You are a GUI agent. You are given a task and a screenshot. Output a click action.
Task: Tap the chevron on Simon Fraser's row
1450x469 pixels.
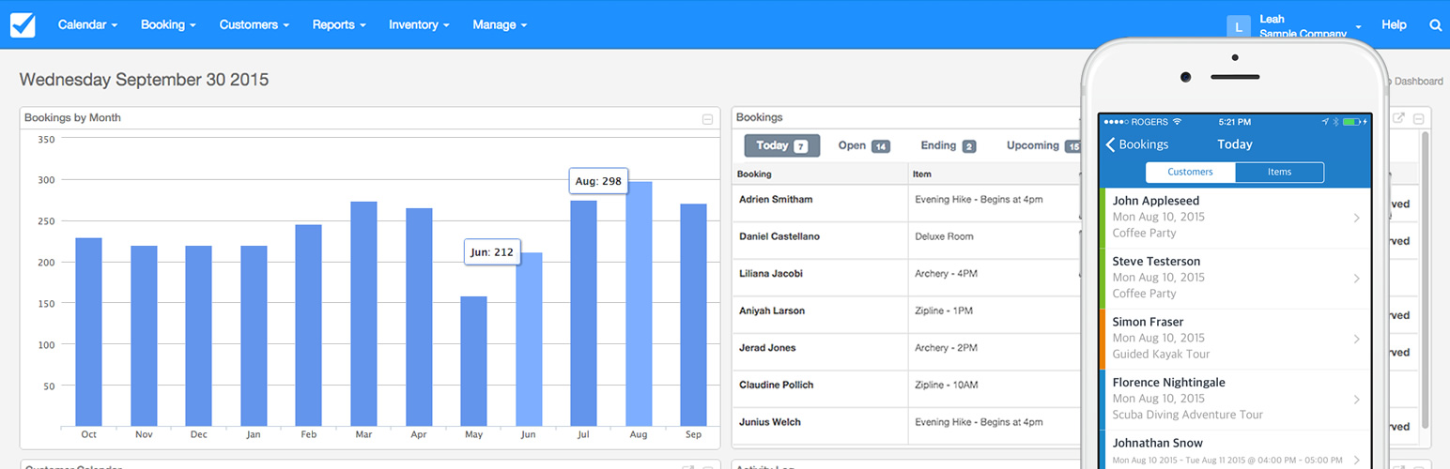[1356, 339]
